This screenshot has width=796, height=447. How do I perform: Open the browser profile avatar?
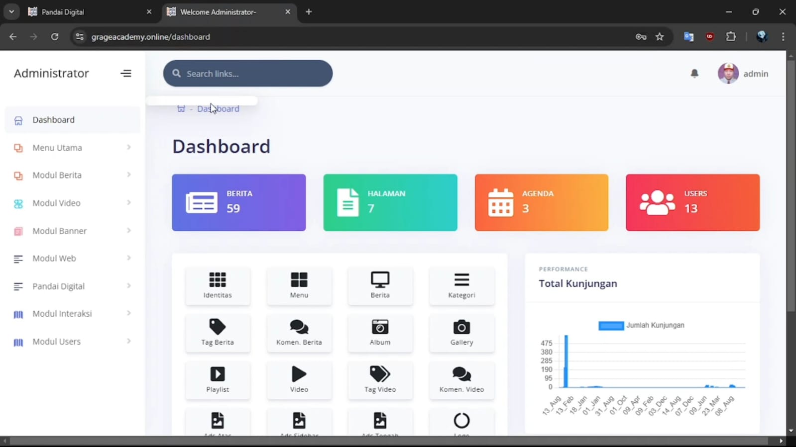pyautogui.click(x=762, y=37)
